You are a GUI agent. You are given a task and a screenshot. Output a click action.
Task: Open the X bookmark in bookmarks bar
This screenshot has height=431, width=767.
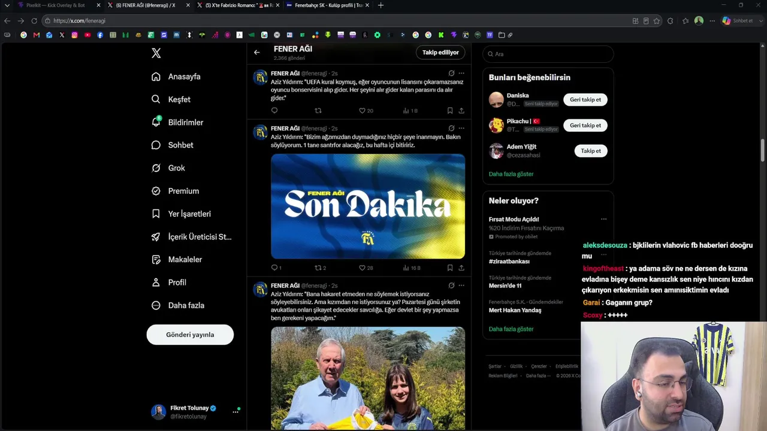tap(62, 35)
